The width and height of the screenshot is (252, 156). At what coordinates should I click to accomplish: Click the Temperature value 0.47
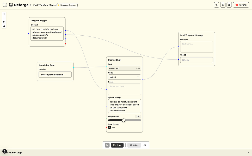(139, 116)
